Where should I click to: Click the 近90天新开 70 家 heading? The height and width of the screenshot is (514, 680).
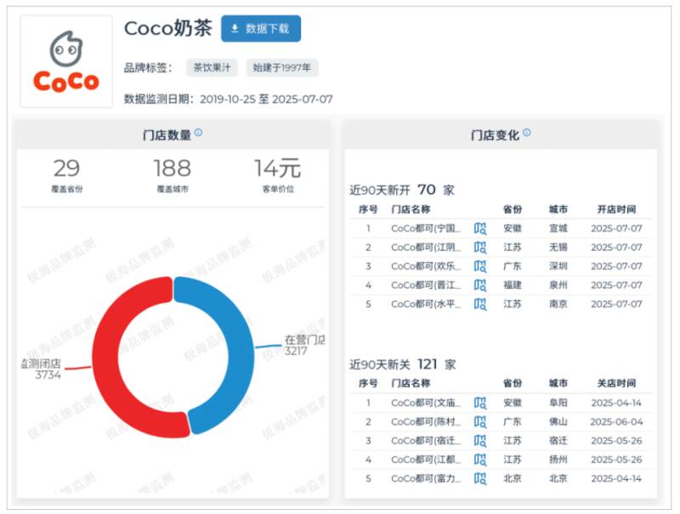[402, 189]
